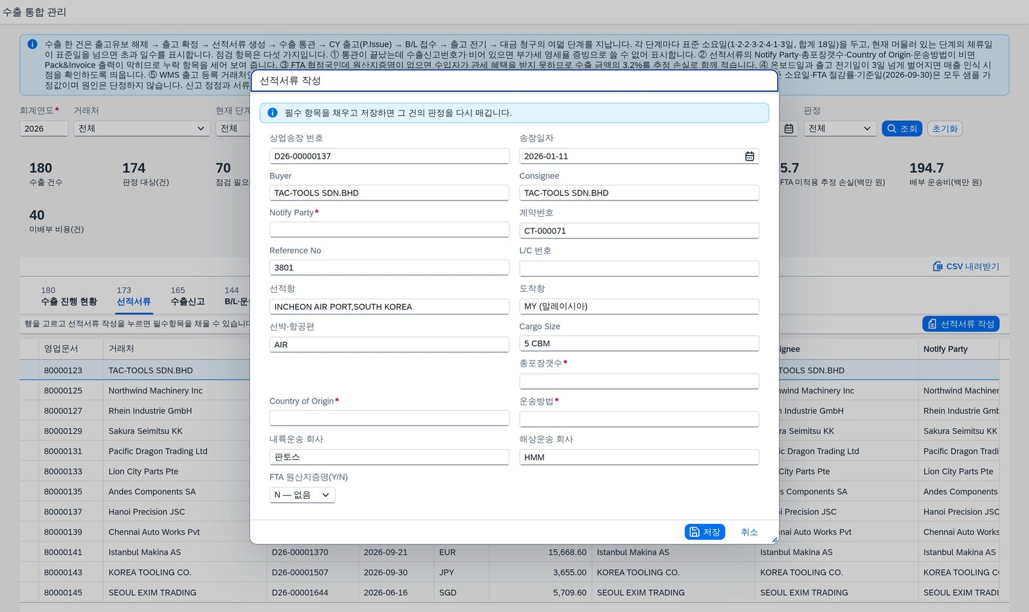This screenshot has width=1029, height=612.
Task: Click the 해상운송 회사 field showing HMM
Action: point(639,457)
